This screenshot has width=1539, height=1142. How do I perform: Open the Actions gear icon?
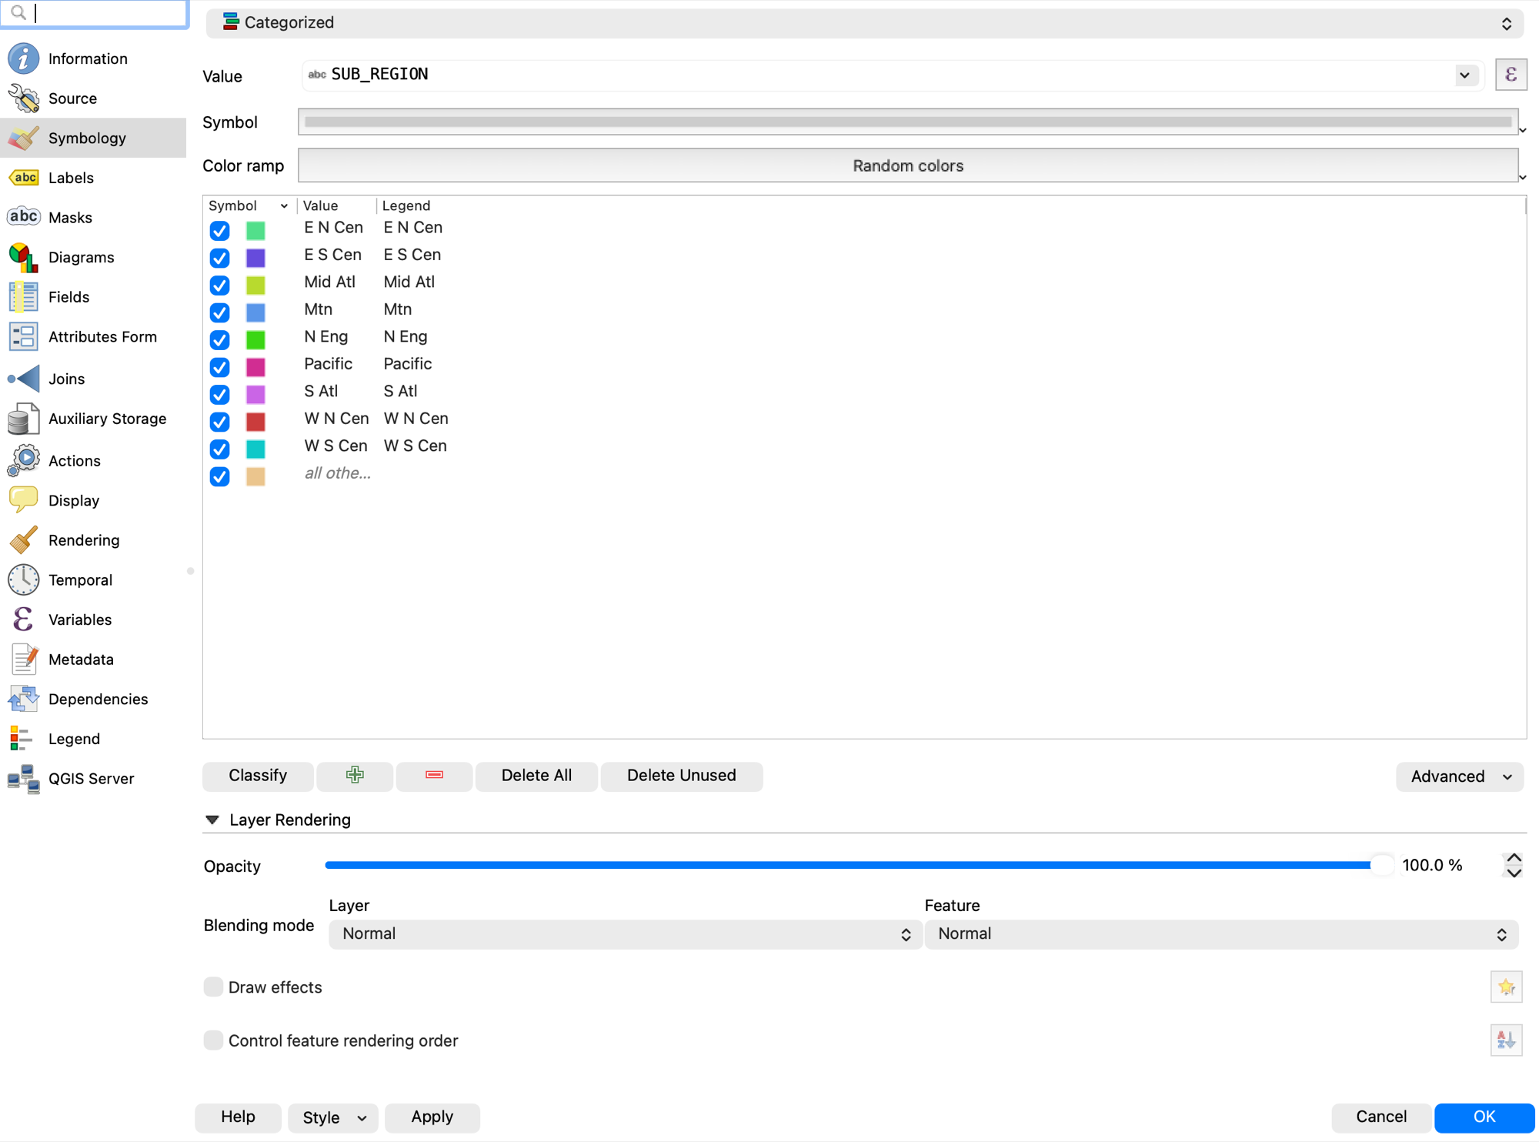(x=23, y=460)
